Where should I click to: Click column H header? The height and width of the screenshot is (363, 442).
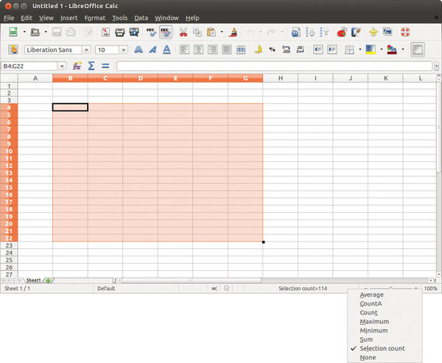(x=281, y=78)
